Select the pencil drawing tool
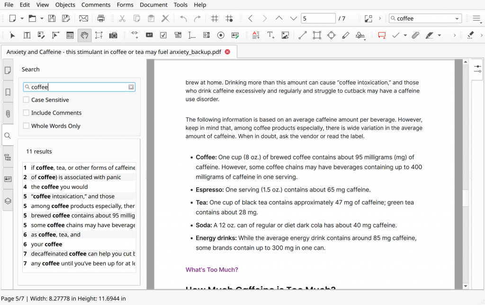The image size is (485, 305). tap(346, 35)
